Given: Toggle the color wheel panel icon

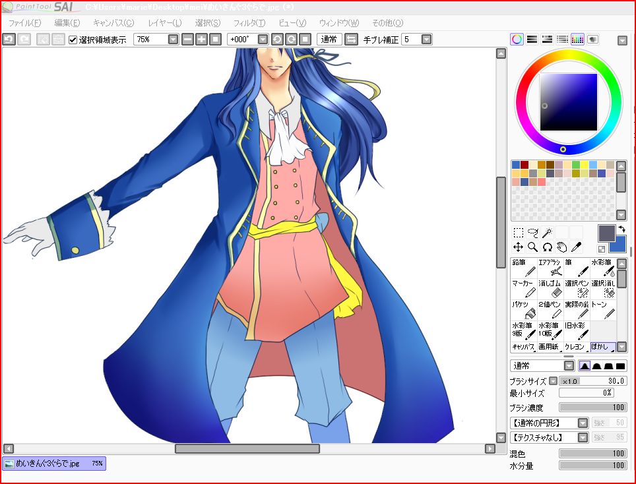Looking at the screenshot, I should [517, 40].
